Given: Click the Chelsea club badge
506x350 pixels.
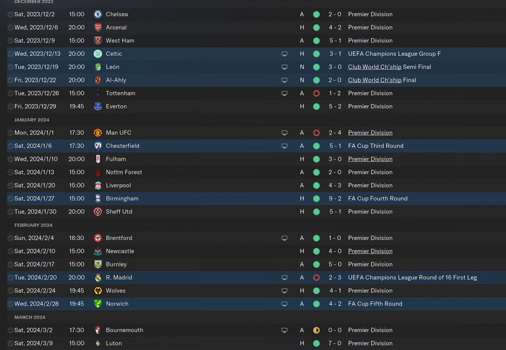Looking at the screenshot, I should (98, 14).
